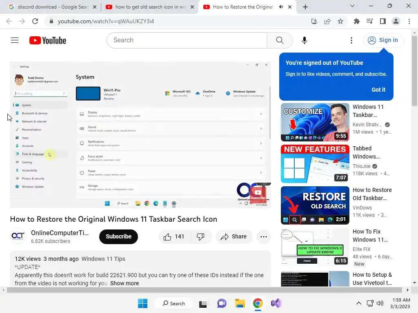418x313 pixels.
Task: Open Chrome three-dot menu
Action: [x=409, y=21]
